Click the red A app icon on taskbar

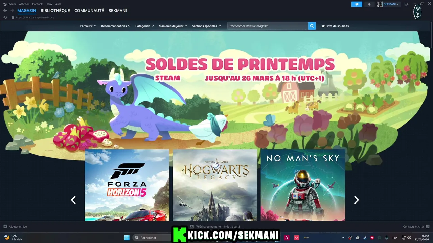[x=287, y=238]
